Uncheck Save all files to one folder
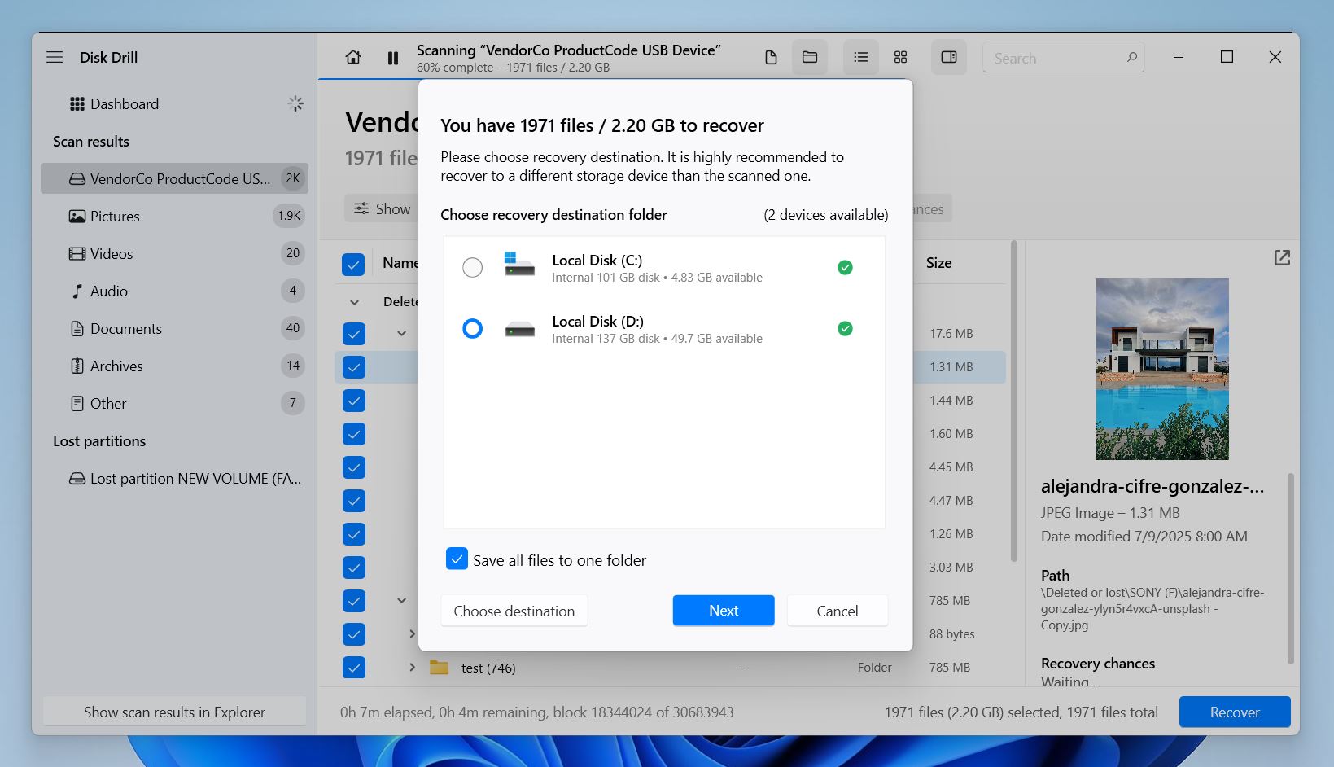The height and width of the screenshot is (767, 1334). point(457,559)
